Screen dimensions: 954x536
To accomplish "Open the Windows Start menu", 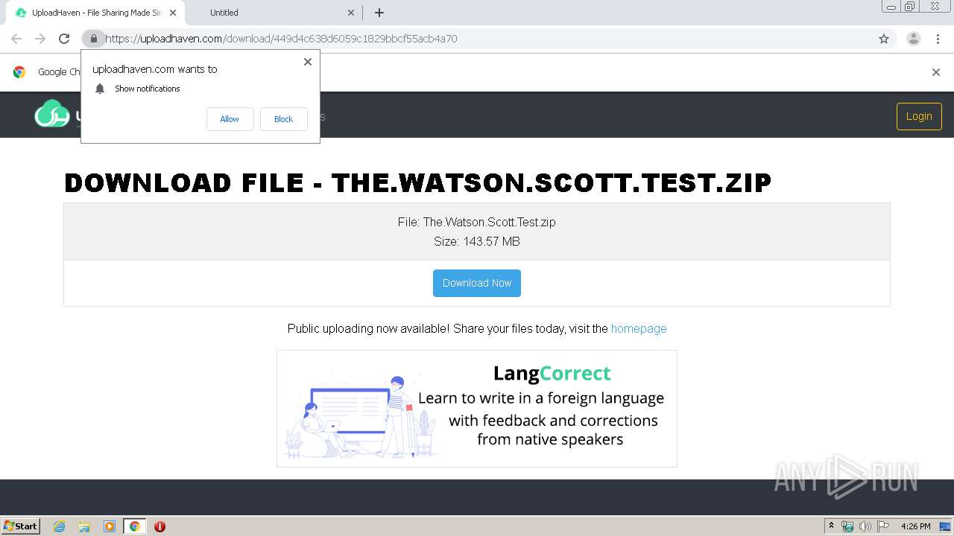I will tap(20, 526).
